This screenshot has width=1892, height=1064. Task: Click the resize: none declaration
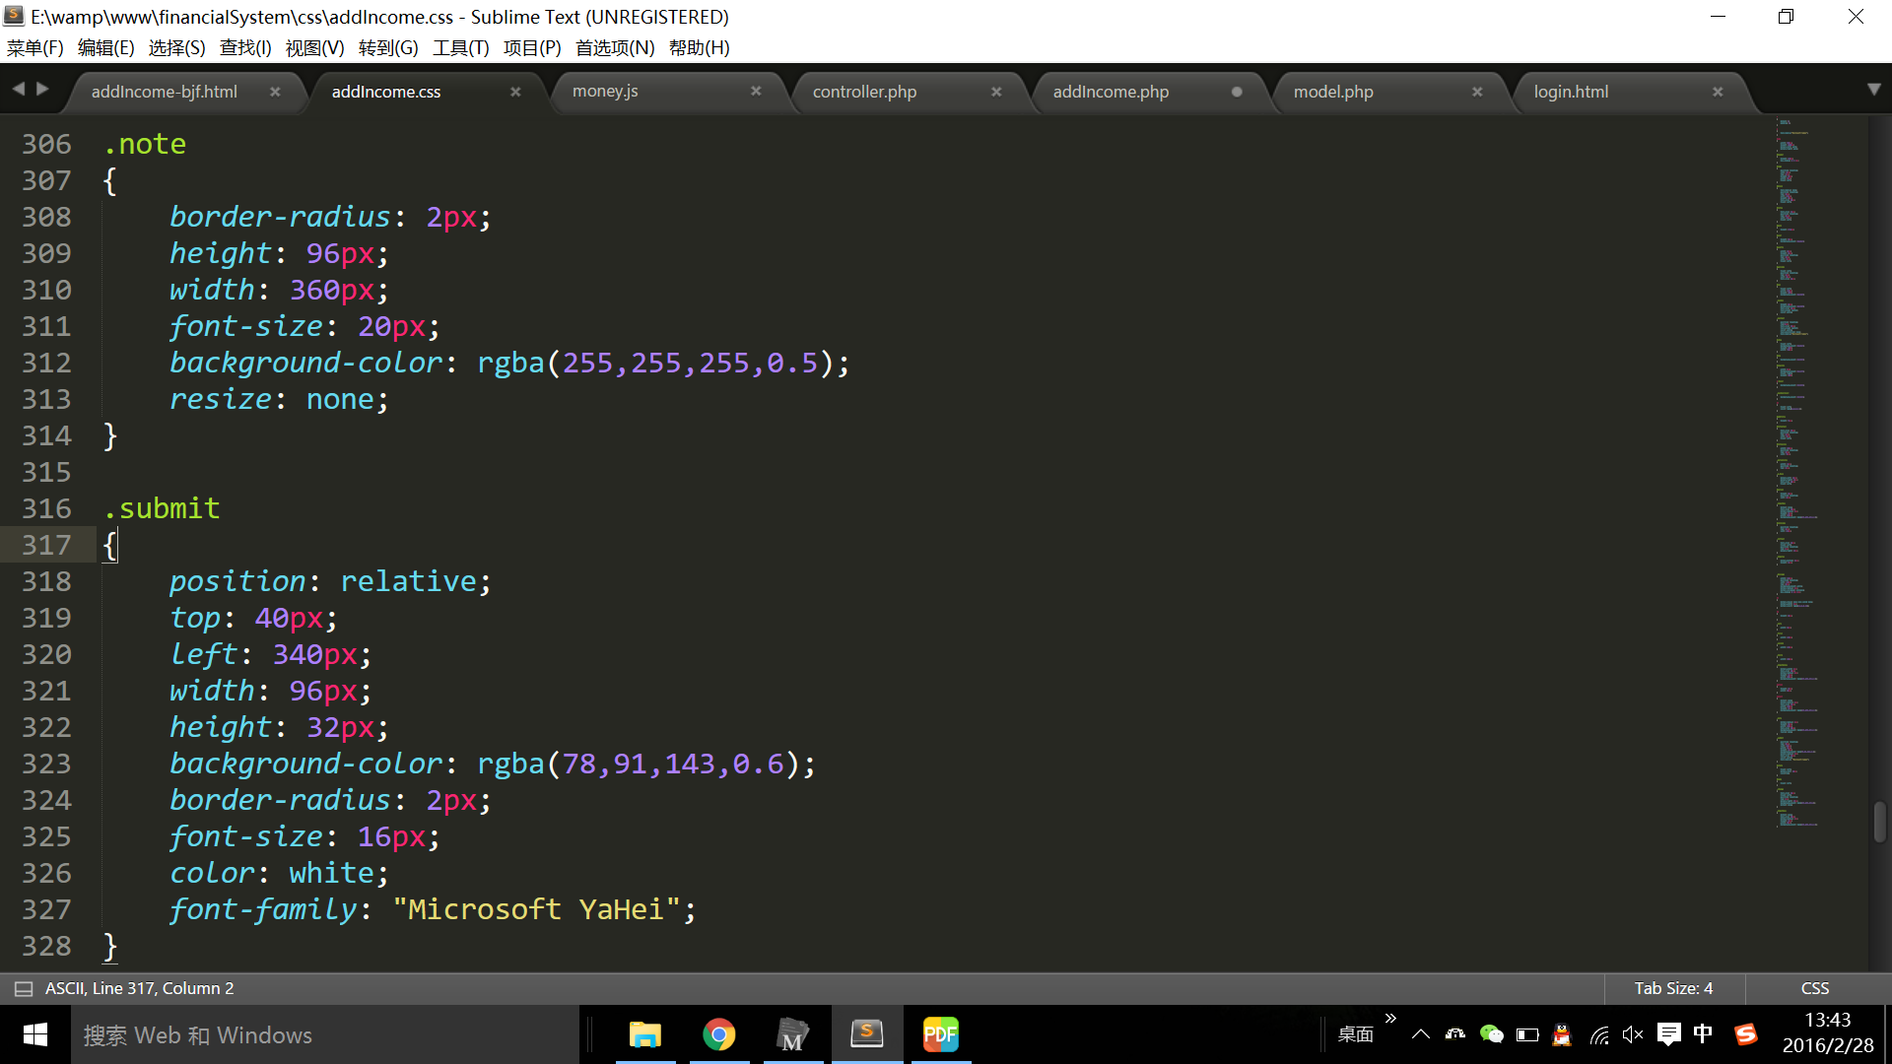[x=279, y=399]
